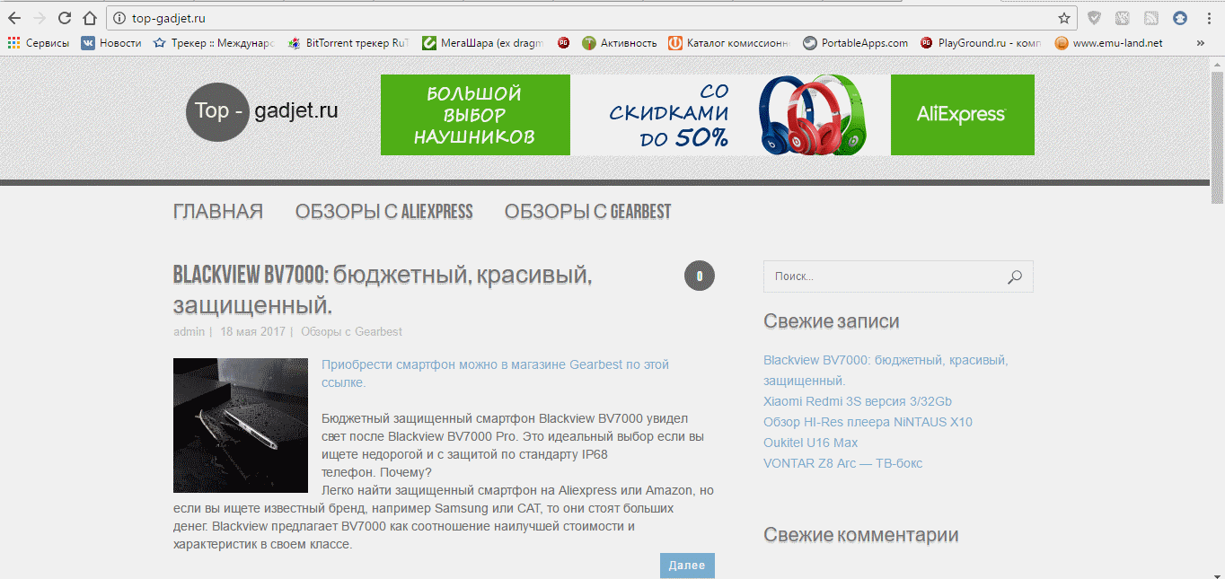Open the ОБЗОРЫ С ALIEXPRESS menu item
Image resolution: width=1225 pixels, height=579 pixels.
[x=383, y=212]
